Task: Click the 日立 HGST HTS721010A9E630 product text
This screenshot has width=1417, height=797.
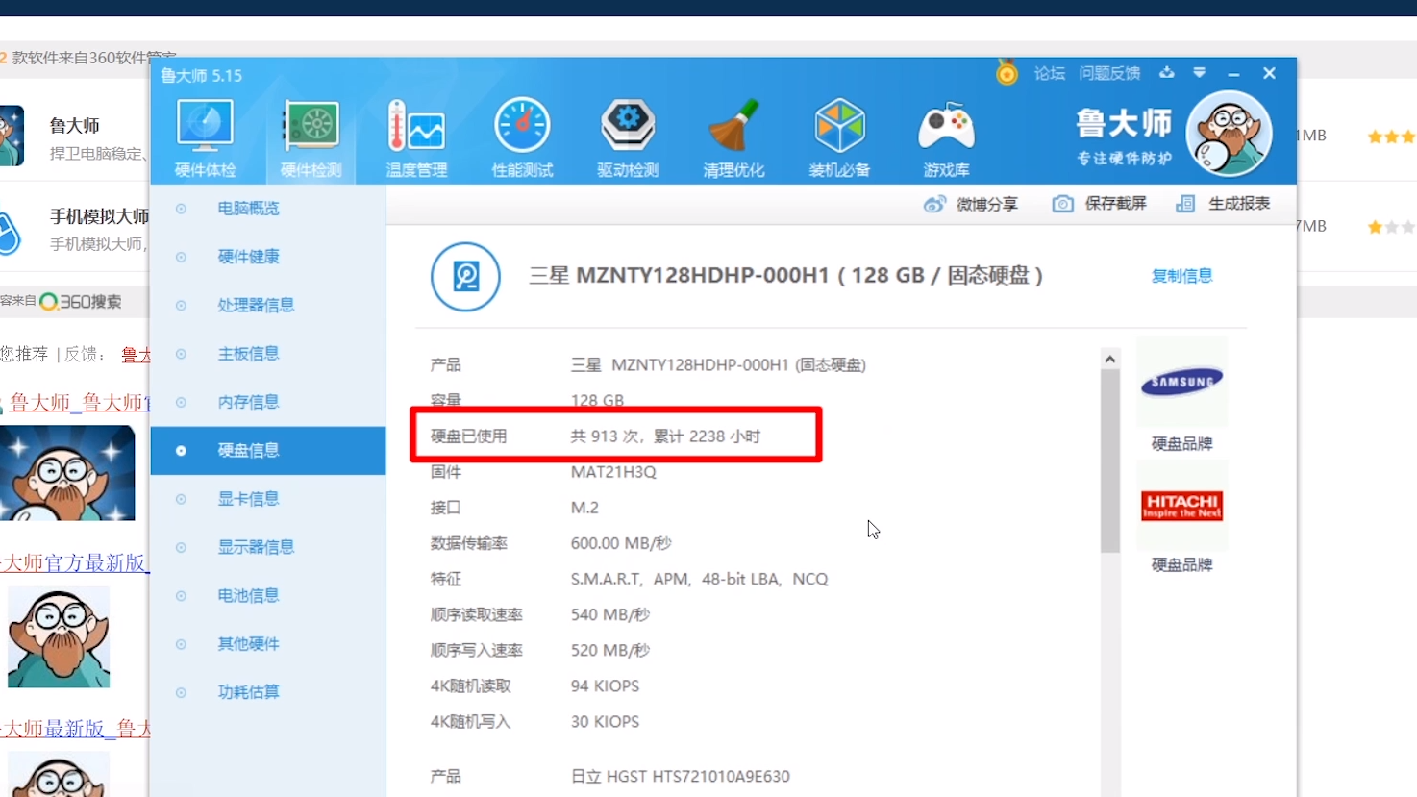Action: [681, 776]
